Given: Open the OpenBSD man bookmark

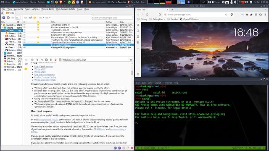Looking at the screenshot, I should click(190, 19).
